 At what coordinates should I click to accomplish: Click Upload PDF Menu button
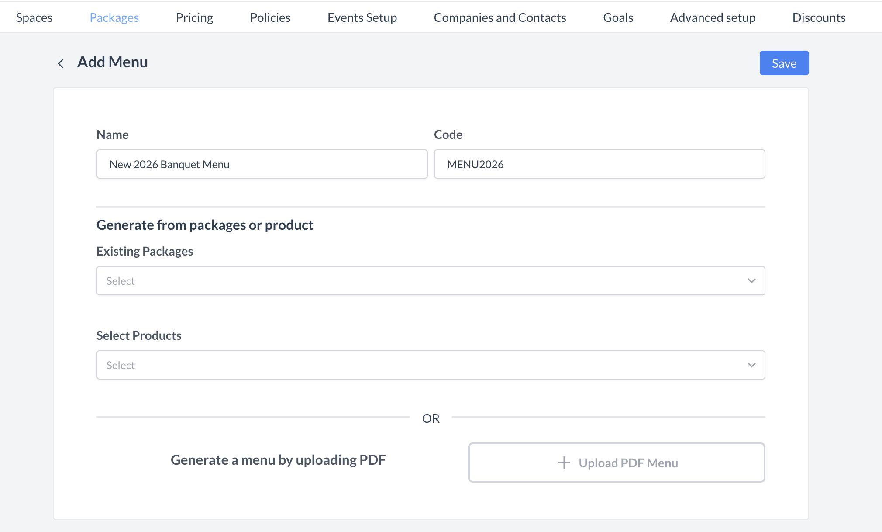point(617,462)
